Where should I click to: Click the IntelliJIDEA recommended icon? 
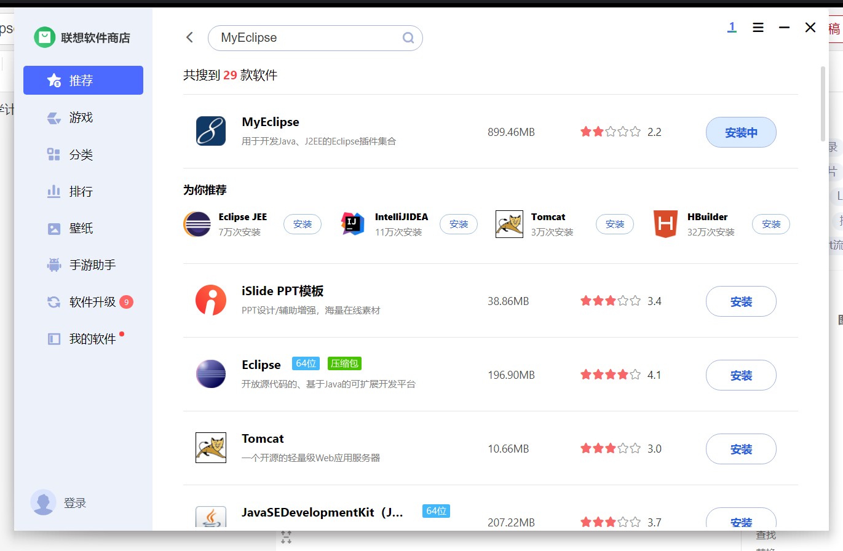[x=353, y=224]
